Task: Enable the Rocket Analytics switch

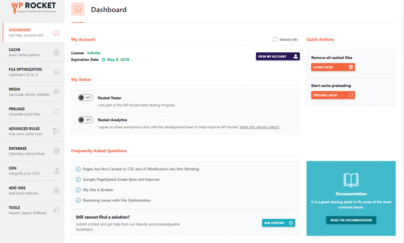Action: click(x=85, y=120)
